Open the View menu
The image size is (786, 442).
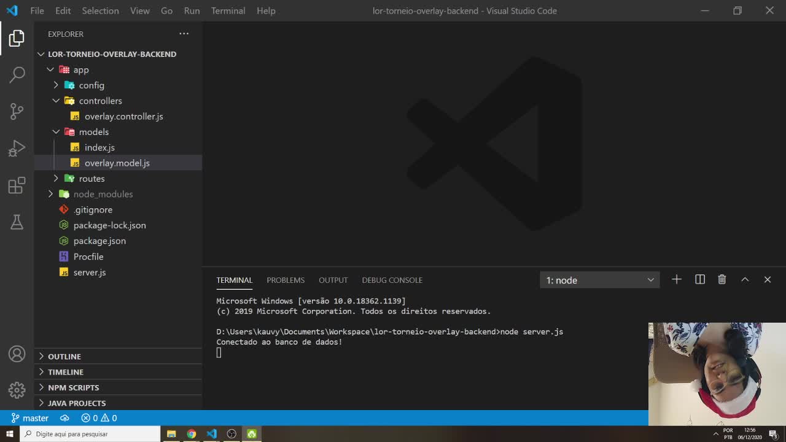[x=139, y=10]
